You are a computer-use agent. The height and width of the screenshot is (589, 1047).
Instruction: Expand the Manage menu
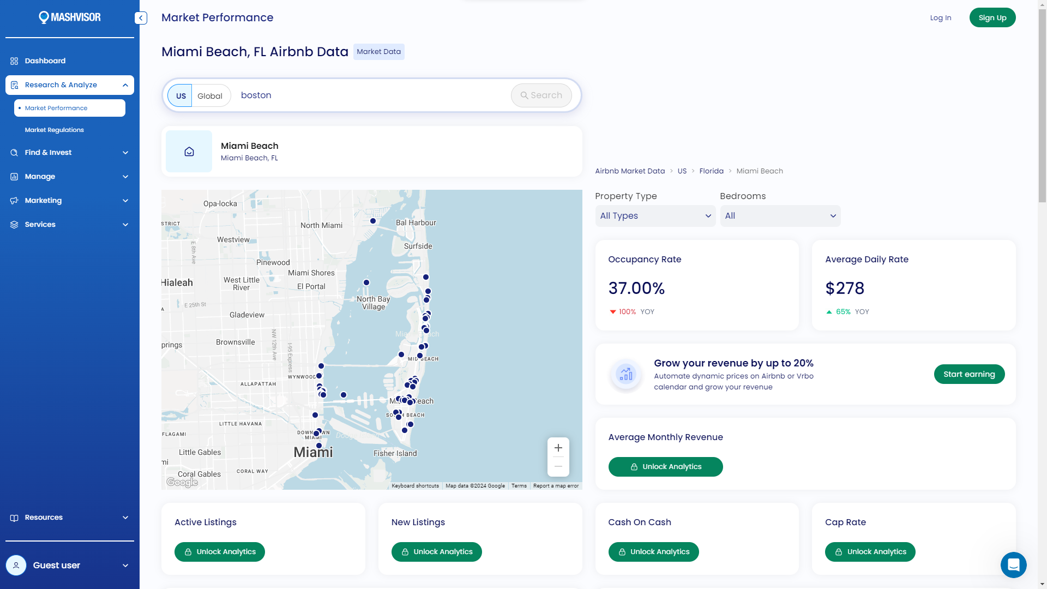125,177
